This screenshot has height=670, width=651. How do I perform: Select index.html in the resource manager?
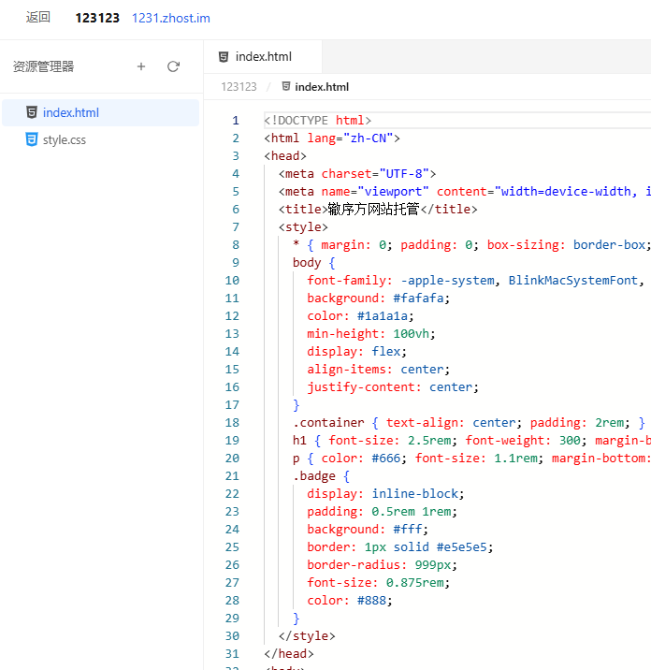100,113
